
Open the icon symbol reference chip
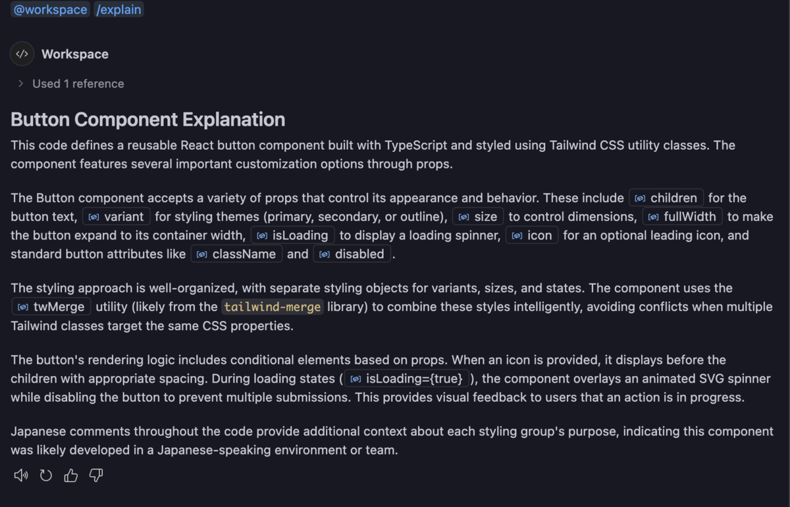(532, 235)
